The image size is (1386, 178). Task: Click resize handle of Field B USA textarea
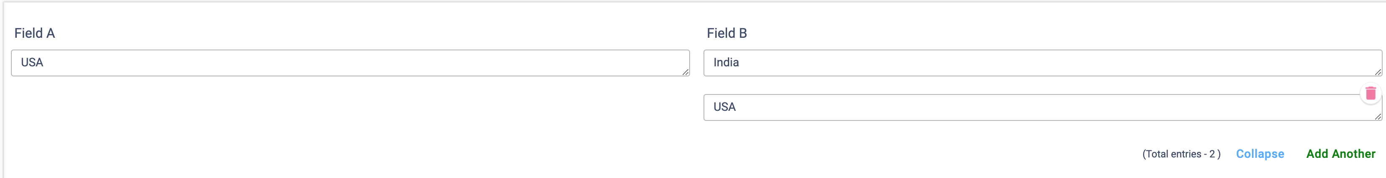click(1378, 117)
